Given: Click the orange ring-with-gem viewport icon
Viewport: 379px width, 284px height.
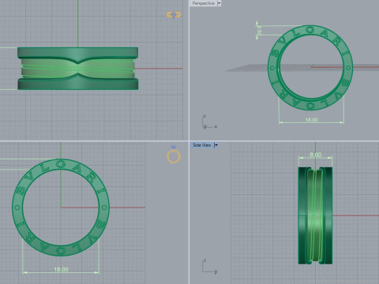Looking at the screenshot, I should point(174,155).
